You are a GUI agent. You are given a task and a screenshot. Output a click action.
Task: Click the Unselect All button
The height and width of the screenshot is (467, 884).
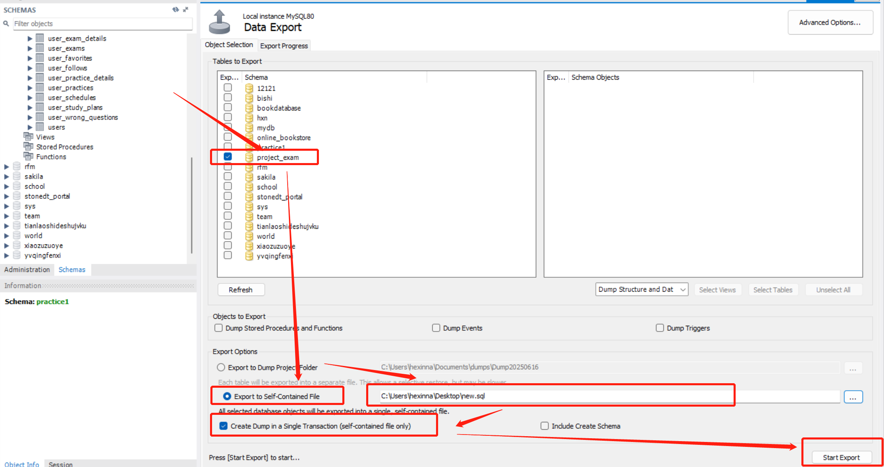[x=833, y=289]
